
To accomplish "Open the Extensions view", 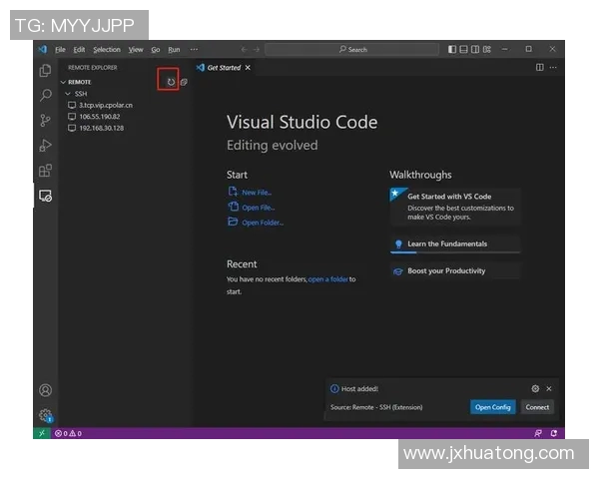I will click(45, 171).
